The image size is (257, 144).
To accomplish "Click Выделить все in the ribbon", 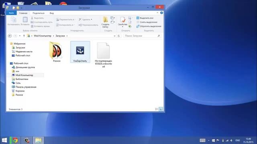I will tap(145, 18).
